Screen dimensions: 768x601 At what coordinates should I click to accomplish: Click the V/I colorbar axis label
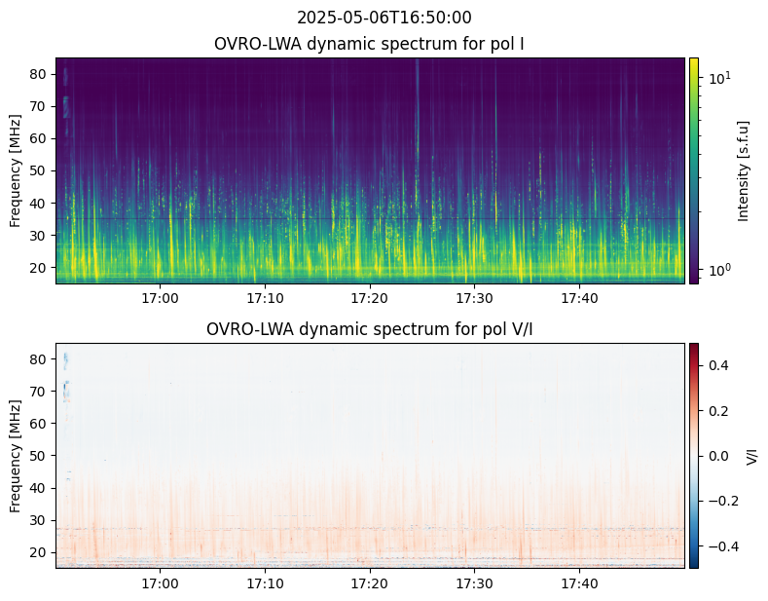pos(751,455)
